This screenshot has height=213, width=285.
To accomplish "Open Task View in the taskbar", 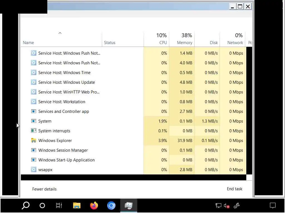I will point(59,206).
